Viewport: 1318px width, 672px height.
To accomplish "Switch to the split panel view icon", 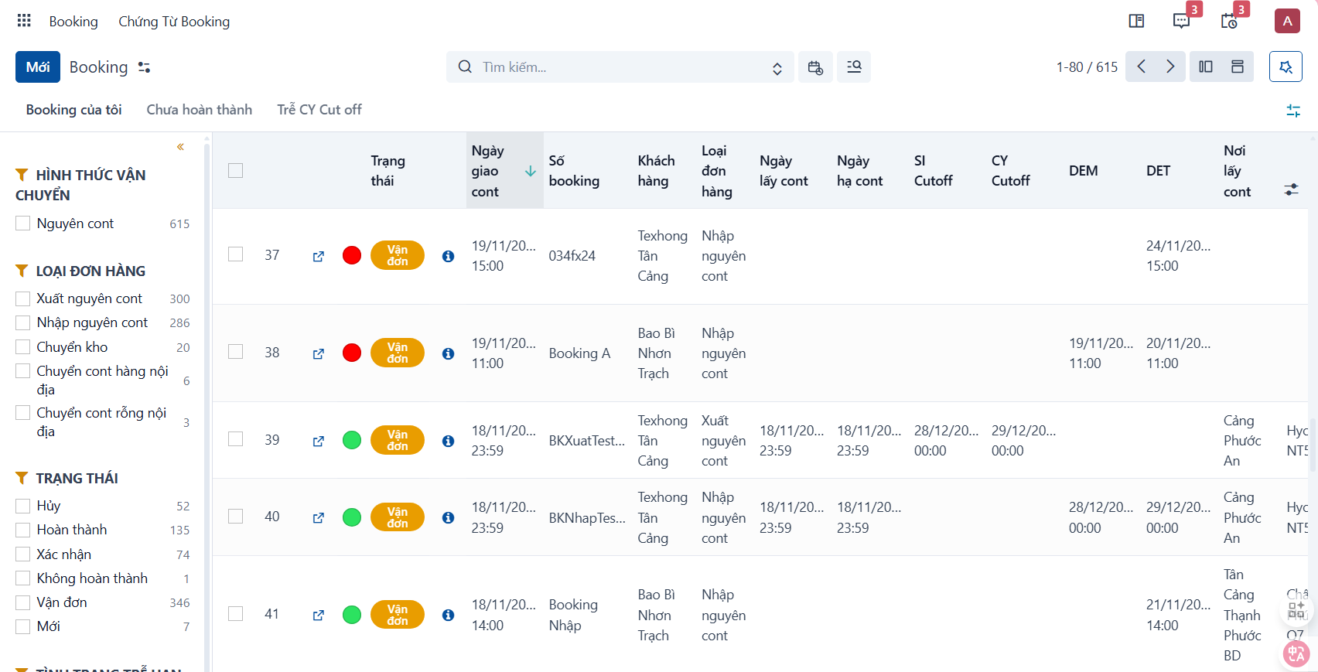I will tap(1206, 67).
